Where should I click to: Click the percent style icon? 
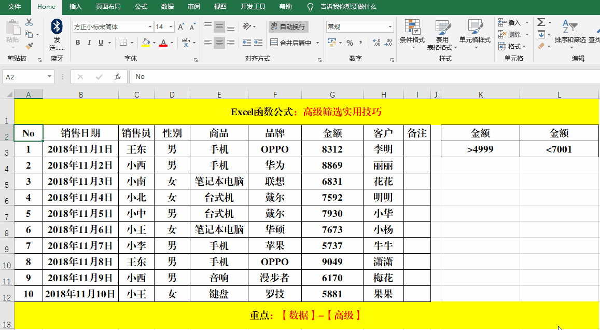[x=350, y=43]
